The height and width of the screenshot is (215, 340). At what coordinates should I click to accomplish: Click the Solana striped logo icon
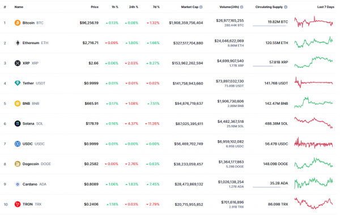[x=18, y=123]
